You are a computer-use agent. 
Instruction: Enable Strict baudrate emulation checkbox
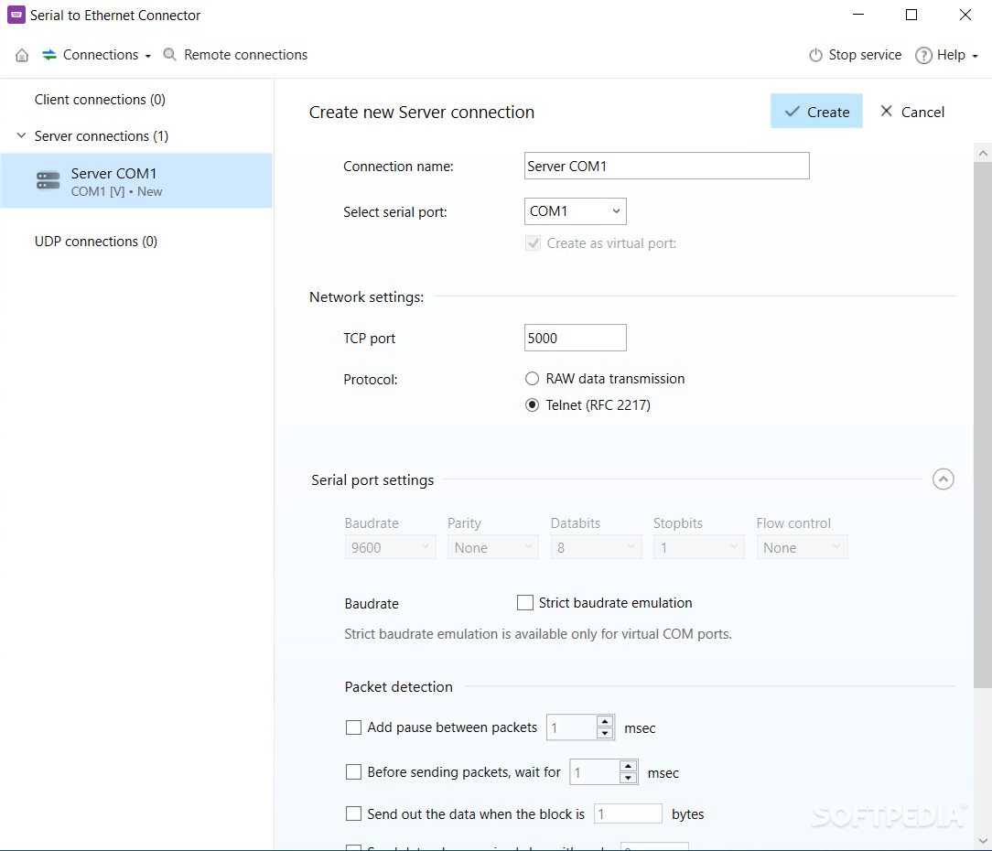click(525, 602)
